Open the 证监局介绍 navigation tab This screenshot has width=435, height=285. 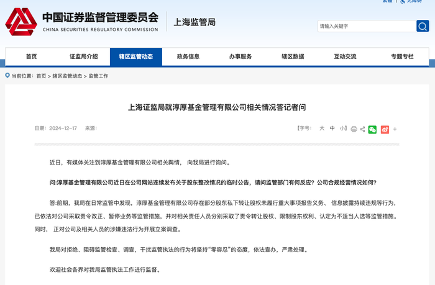point(83,57)
